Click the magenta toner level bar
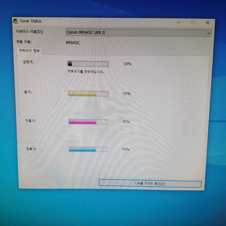226x226 pixels. 88,122
